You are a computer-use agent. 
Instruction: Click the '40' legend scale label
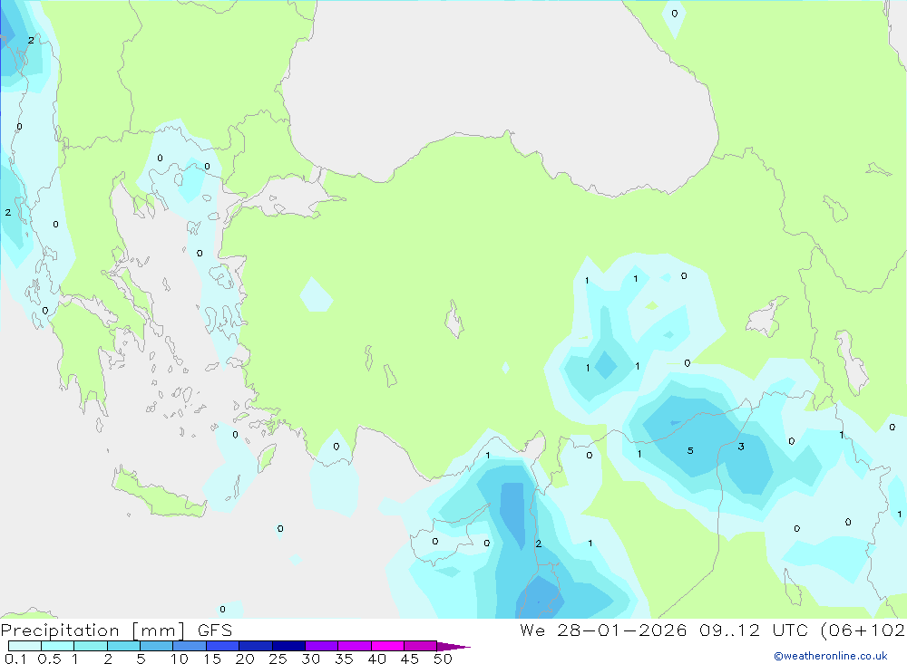[376, 659]
